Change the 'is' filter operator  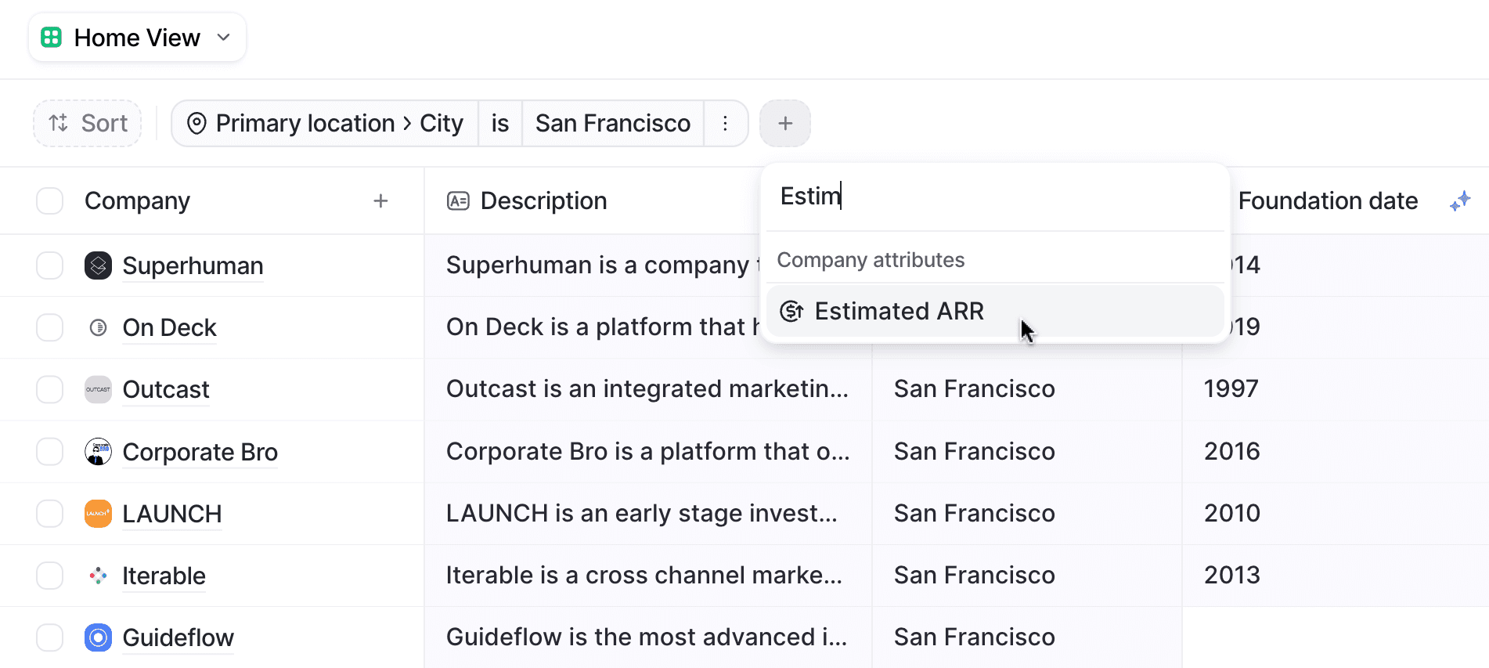click(x=500, y=123)
